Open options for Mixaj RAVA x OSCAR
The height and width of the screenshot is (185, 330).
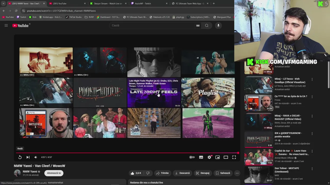tap(312, 116)
